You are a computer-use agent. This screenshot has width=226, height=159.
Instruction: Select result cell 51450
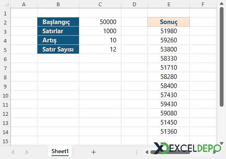pyautogui.click(x=169, y=122)
